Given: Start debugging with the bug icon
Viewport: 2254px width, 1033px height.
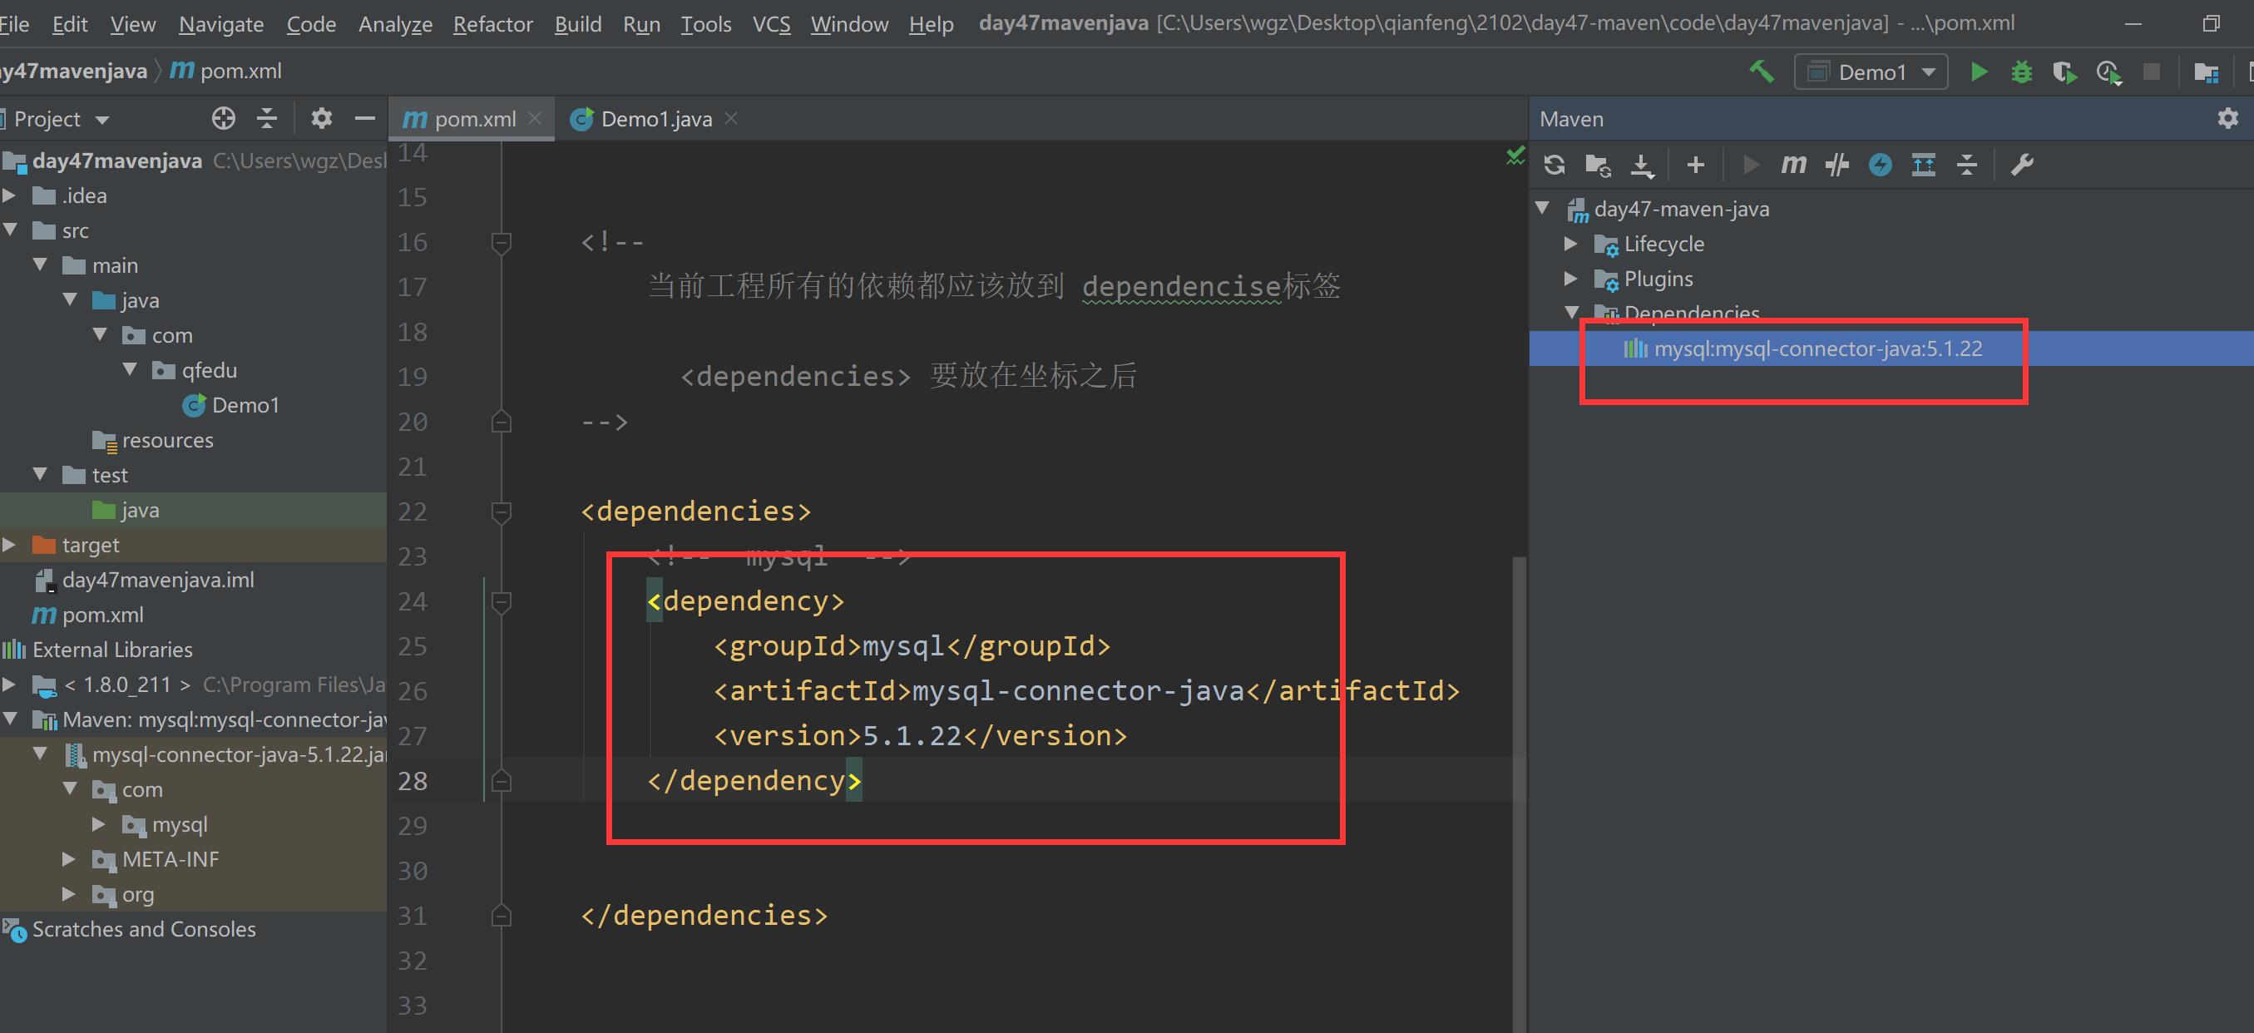Looking at the screenshot, I should pyautogui.click(x=2021, y=71).
